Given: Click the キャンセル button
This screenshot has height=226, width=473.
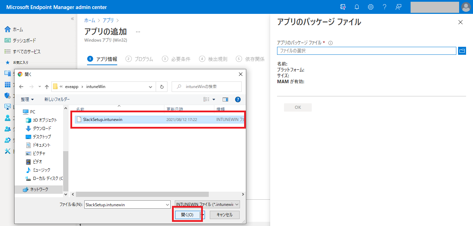Looking at the screenshot, I should (224, 215).
